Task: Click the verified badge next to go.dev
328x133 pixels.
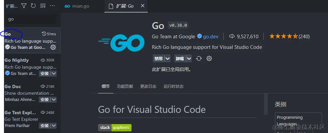Action: 199,37
